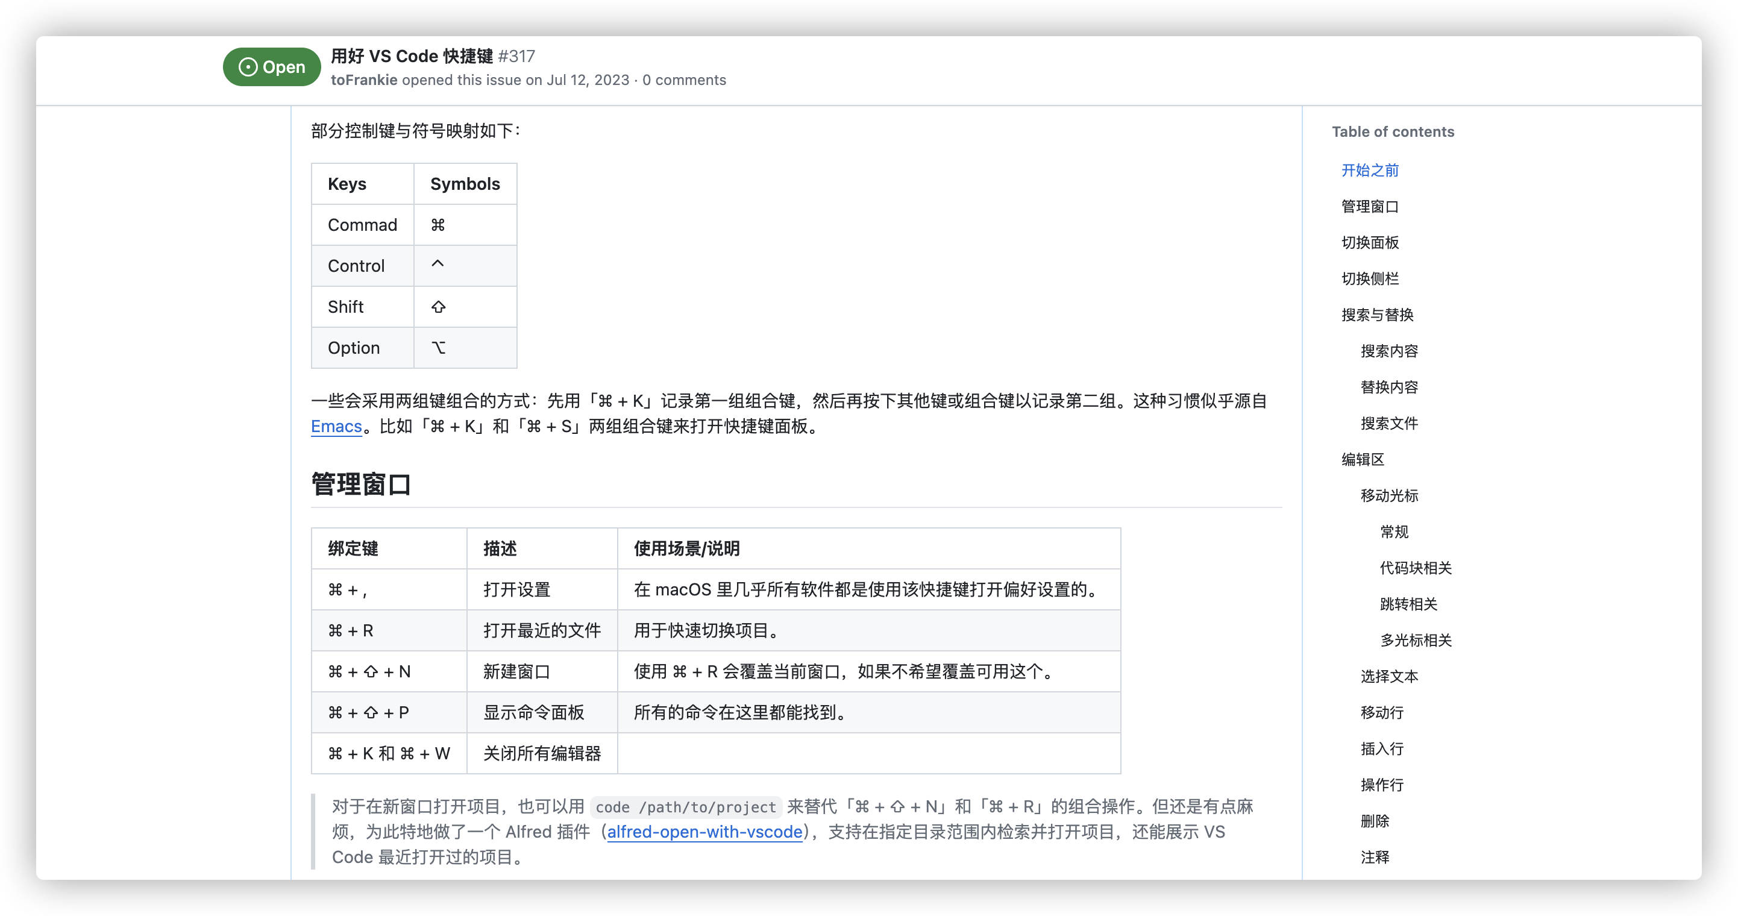Open the toFrankie author profile link
1738x916 pixels.
[x=363, y=80]
